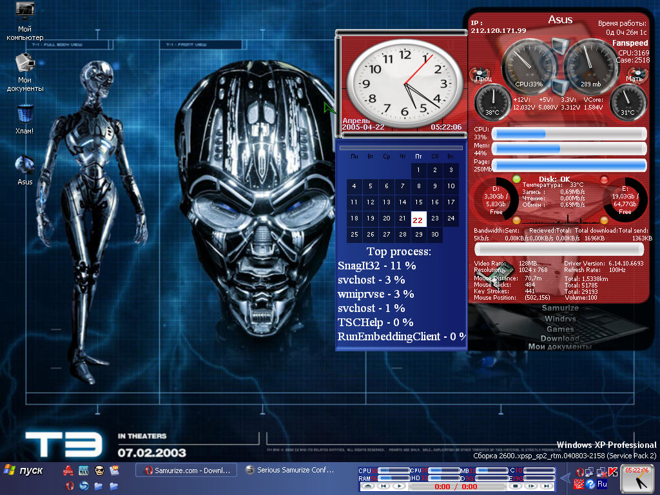The width and height of the screenshot is (660, 495).
Task: Click the Page 250Mb usage bar
Action: click(569, 165)
